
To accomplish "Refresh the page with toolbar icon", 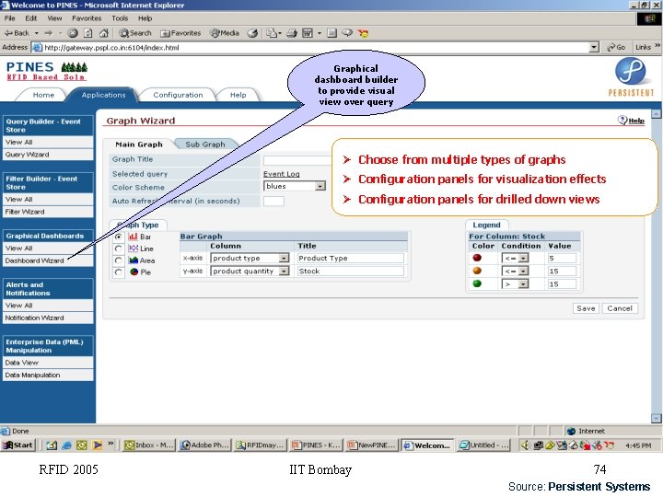I will 88,33.
